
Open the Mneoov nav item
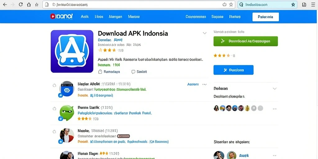point(134,17)
